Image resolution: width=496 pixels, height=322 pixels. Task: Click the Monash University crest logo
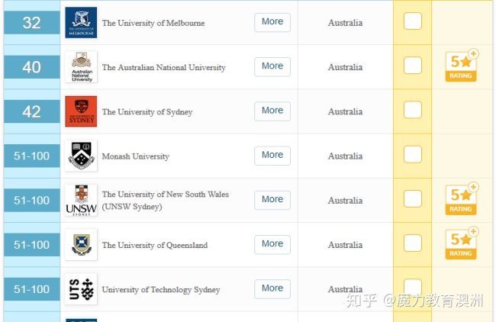pos(81,156)
